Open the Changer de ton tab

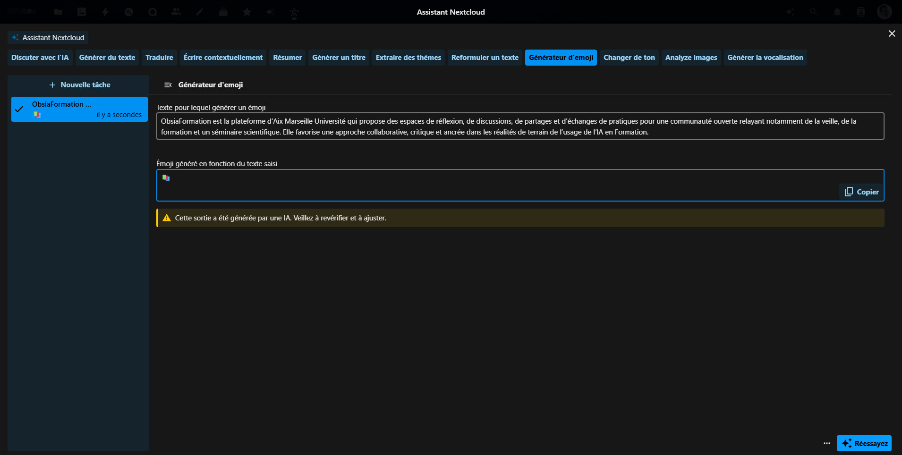[x=629, y=58]
